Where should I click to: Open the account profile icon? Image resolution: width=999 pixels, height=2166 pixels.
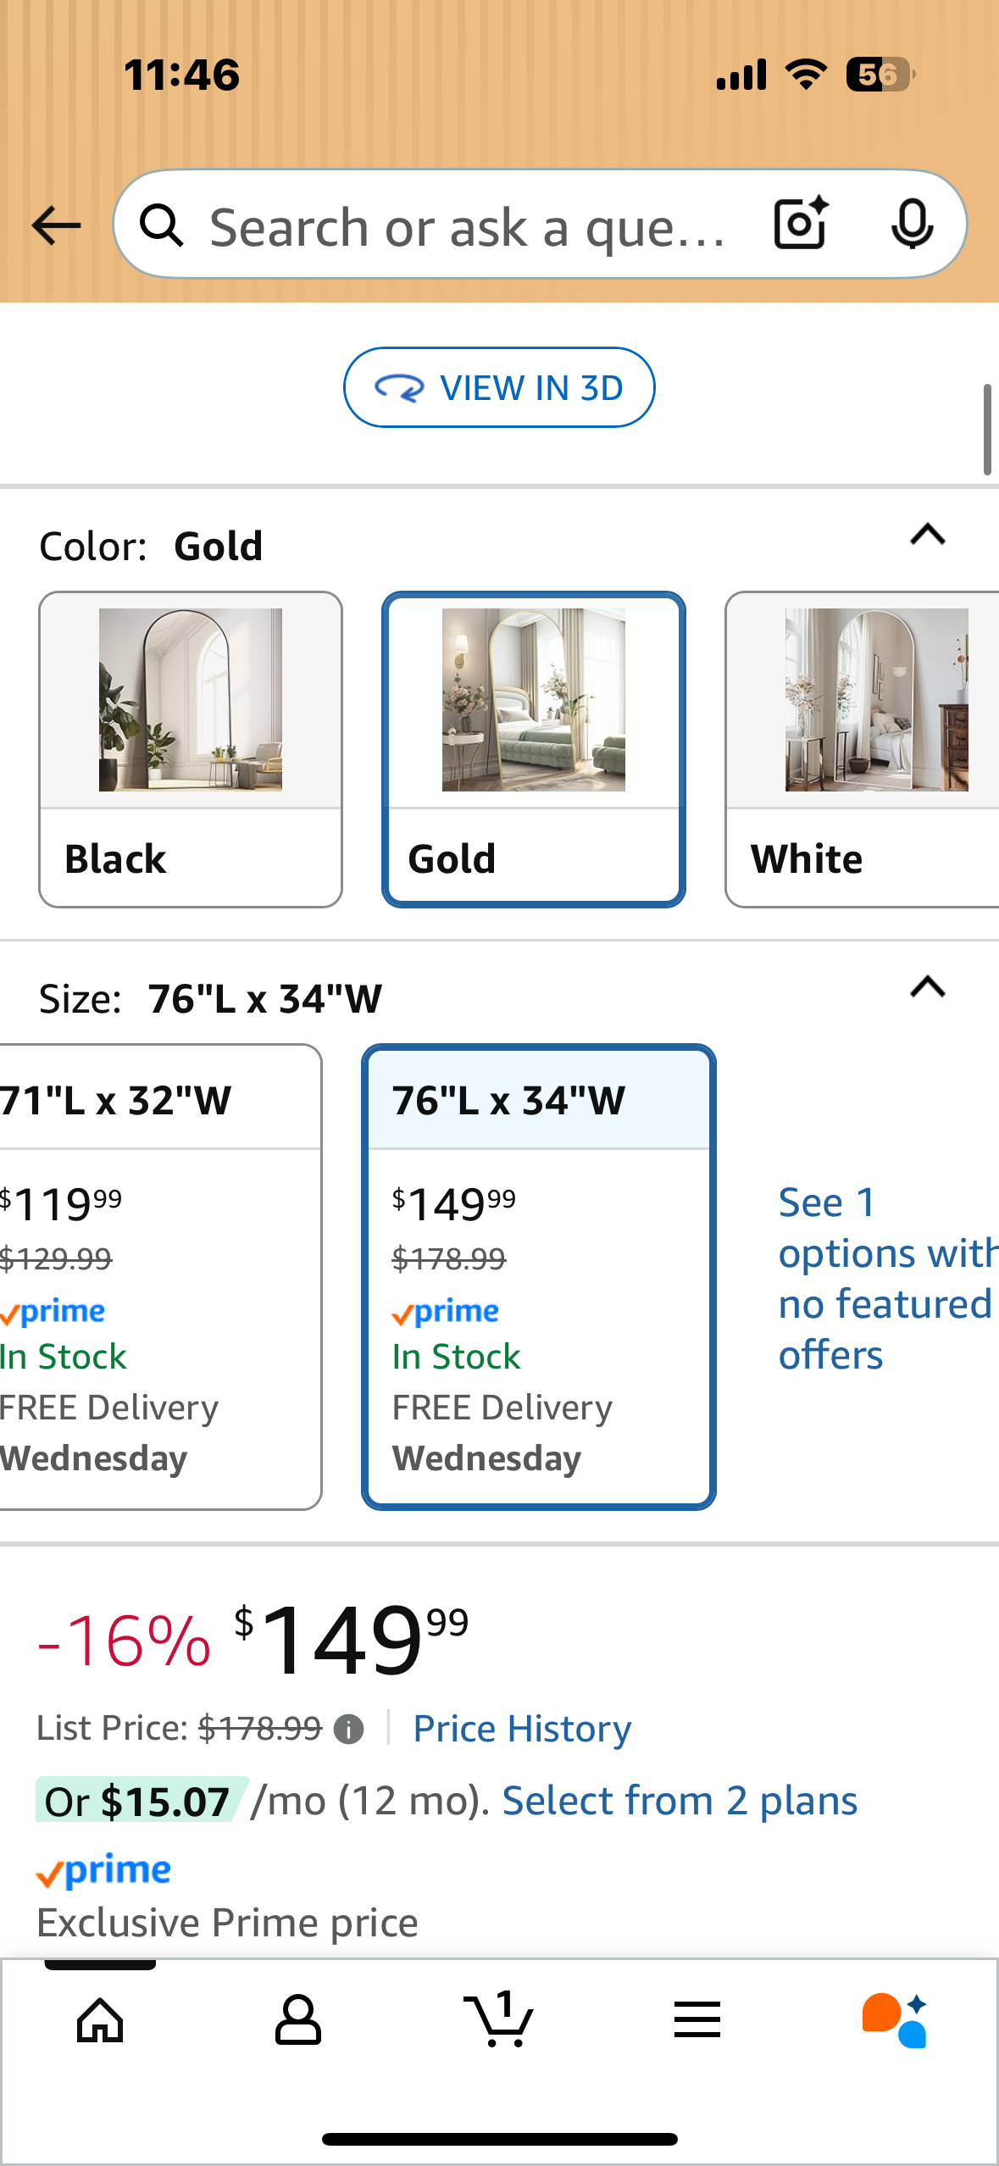(297, 2020)
